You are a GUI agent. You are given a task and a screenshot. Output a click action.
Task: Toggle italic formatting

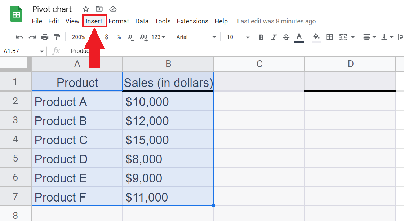274,37
